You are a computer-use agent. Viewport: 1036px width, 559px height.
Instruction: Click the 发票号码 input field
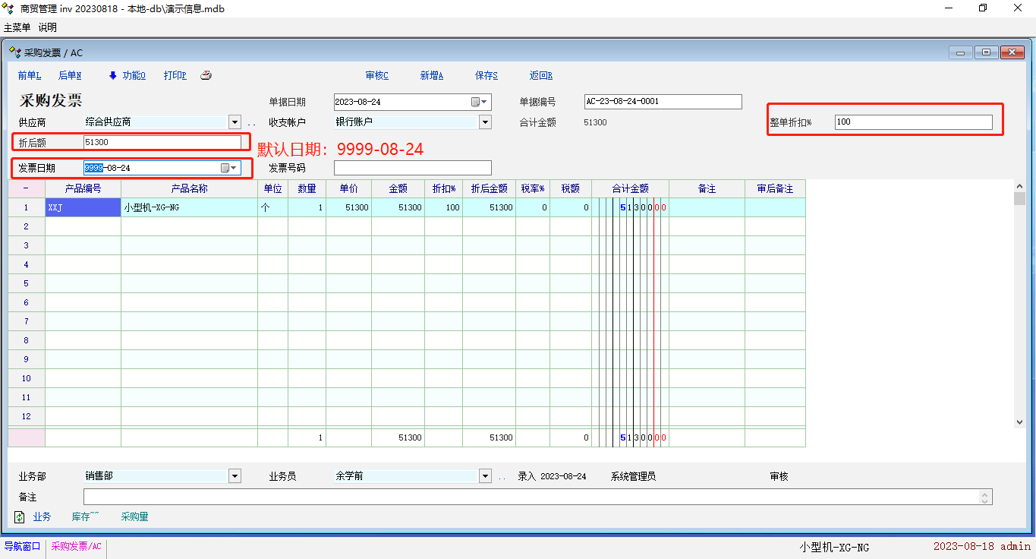(412, 168)
